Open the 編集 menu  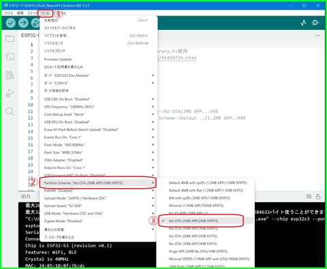(20, 13)
